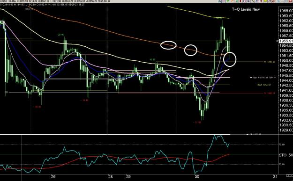Viewport: 293px width, 181px height.
Task: Click the blue down-arrow toolbar icon
Action: (248, 1)
